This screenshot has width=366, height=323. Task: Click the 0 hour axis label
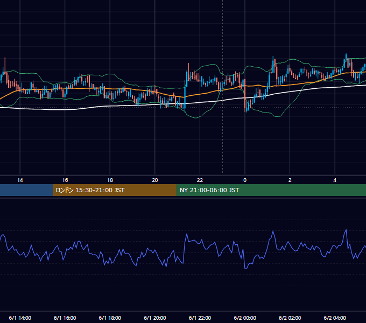coord(245,180)
